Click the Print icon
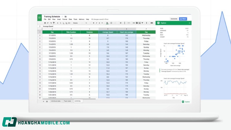 (45, 23)
